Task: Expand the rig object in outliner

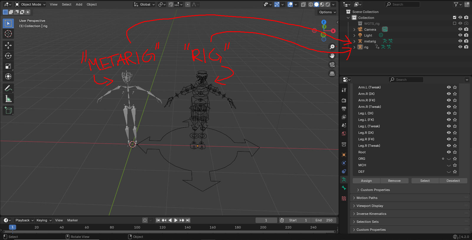Action: (354, 47)
